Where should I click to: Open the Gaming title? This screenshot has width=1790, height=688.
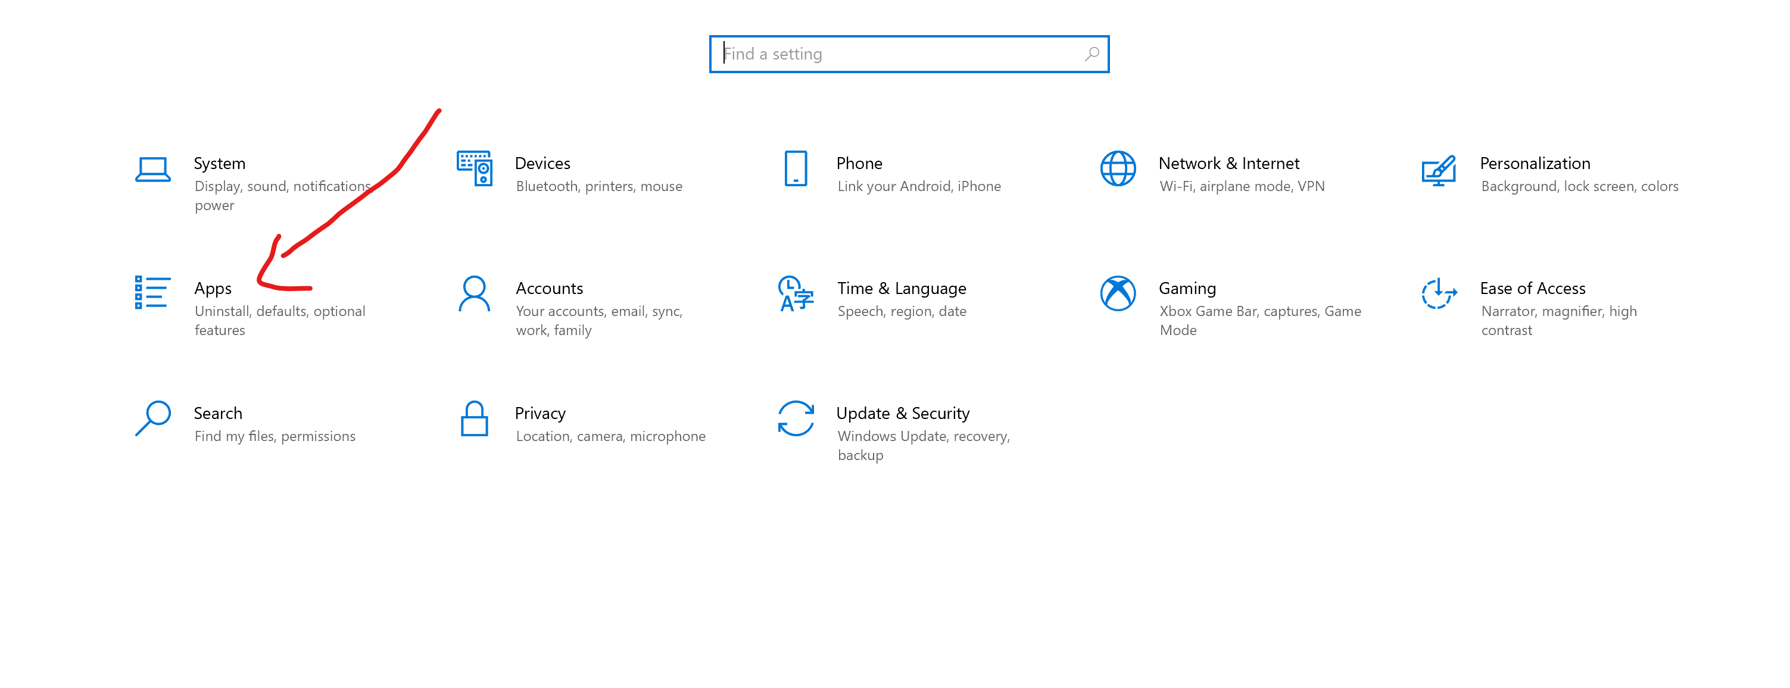pyautogui.click(x=1187, y=289)
